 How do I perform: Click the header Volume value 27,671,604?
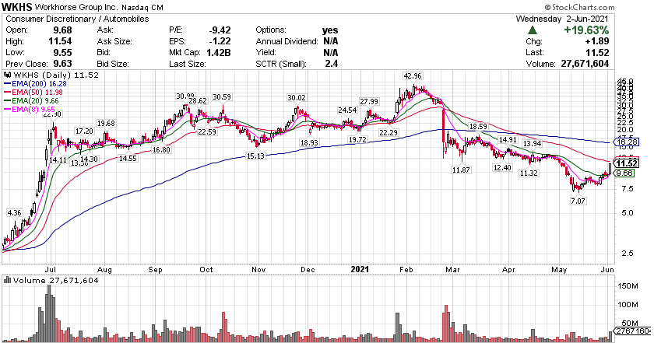584,64
